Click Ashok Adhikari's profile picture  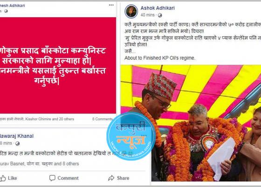(131, 11)
